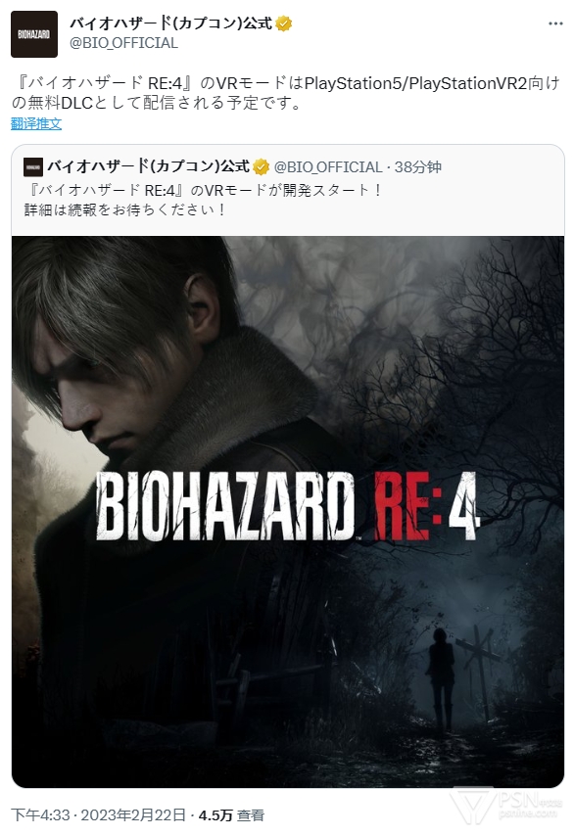Click the main tweet text about 無料DLC
Screen dimensions: 574x836
[x=285, y=93]
